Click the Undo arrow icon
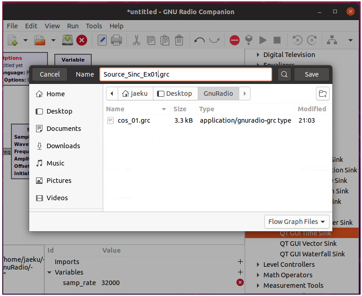The height and width of the screenshot is (296, 362). tap(199, 40)
